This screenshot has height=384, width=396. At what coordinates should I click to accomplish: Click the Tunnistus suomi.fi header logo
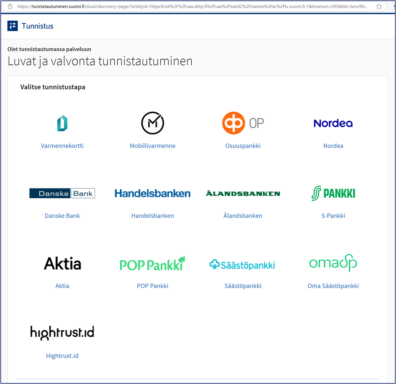pos(13,26)
